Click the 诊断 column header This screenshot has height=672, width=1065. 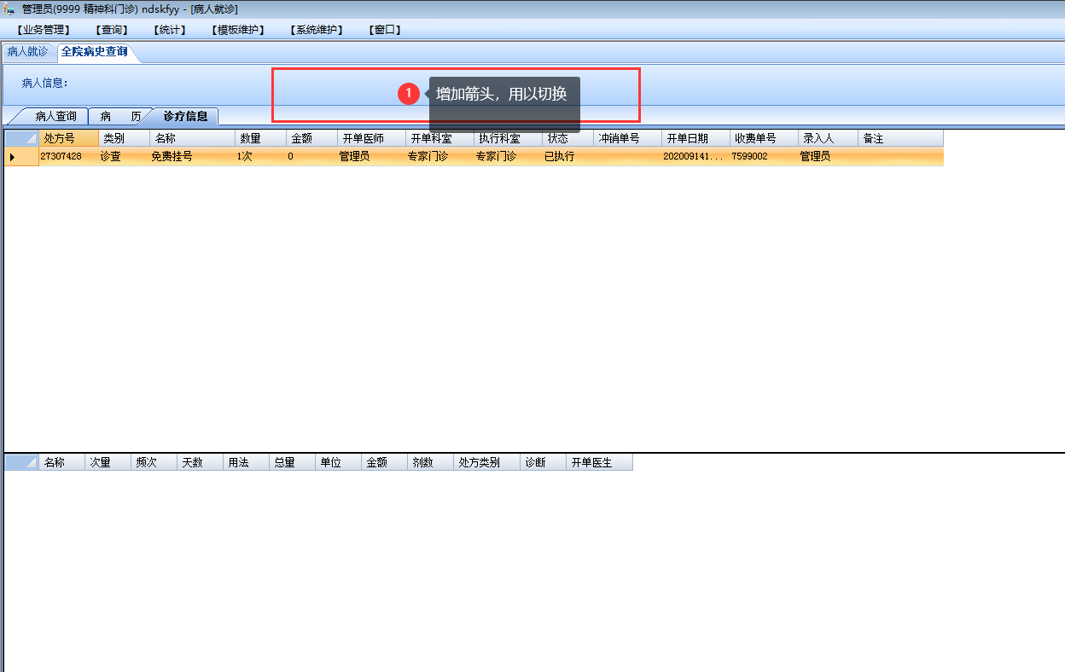pyautogui.click(x=543, y=462)
